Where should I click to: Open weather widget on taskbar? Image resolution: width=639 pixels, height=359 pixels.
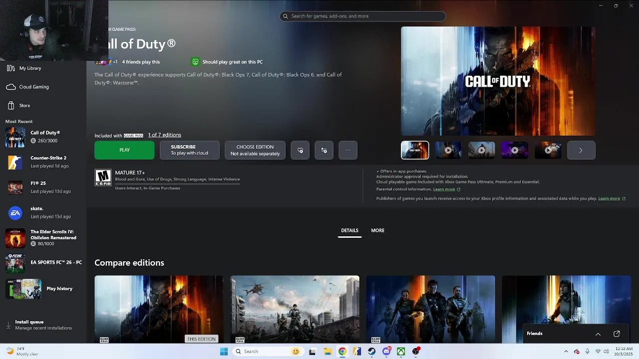(22, 352)
